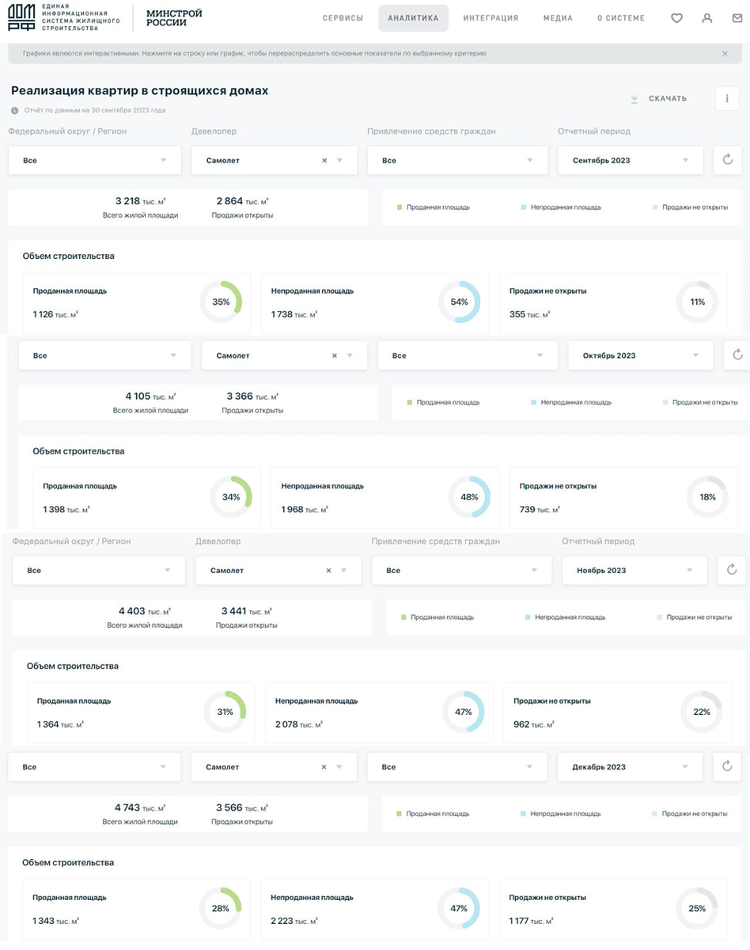Click the 47% donut in the 2 078 card
750x950 pixels.
[x=464, y=712]
